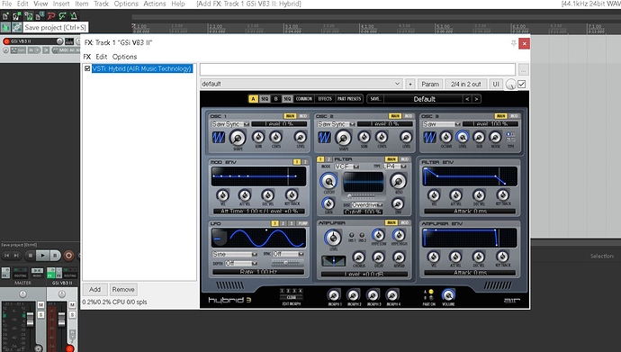
Task: Click the Save project toolbar icon
Action: (28, 16)
